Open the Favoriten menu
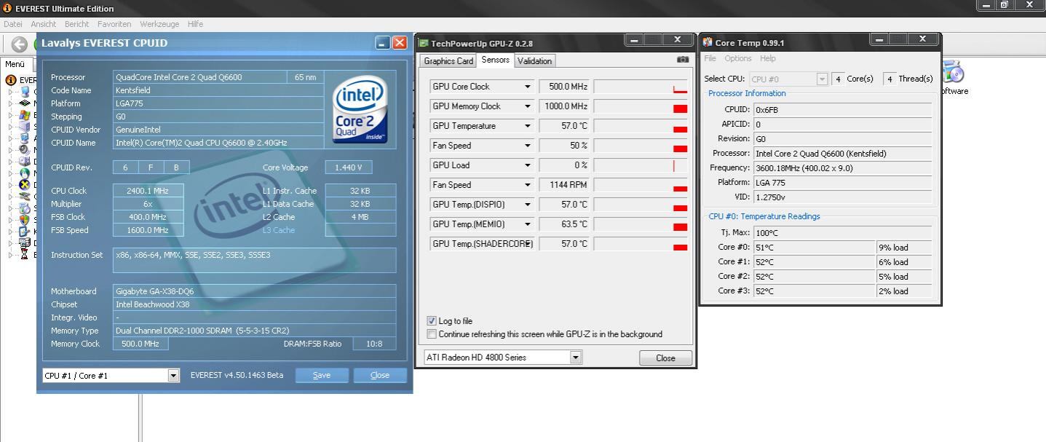1046x442 pixels. coord(114,24)
